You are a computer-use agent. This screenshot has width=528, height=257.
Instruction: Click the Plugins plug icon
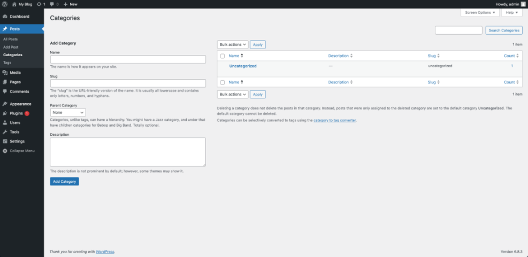5,113
